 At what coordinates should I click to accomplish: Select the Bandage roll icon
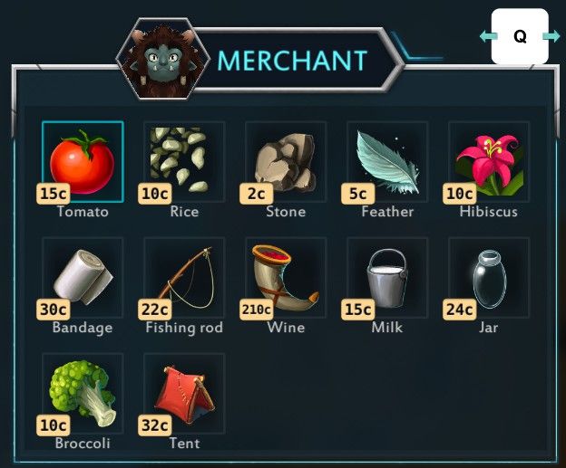pyautogui.click(x=83, y=278)
